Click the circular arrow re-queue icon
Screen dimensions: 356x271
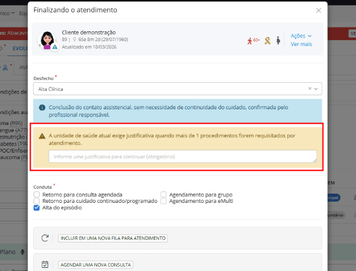(x=45, y=238)
